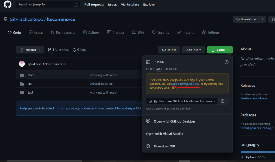Image resolution: width=275 pixels, height=162 pixels.
Task: Grab the horizontal scrollbar at bottom
Action: (44, 161)
